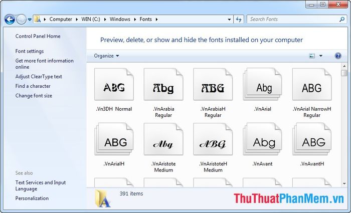This screenshot has width=351, height=213.
Task: Select WIN (C:) in the address path
Action: (91, 19)
